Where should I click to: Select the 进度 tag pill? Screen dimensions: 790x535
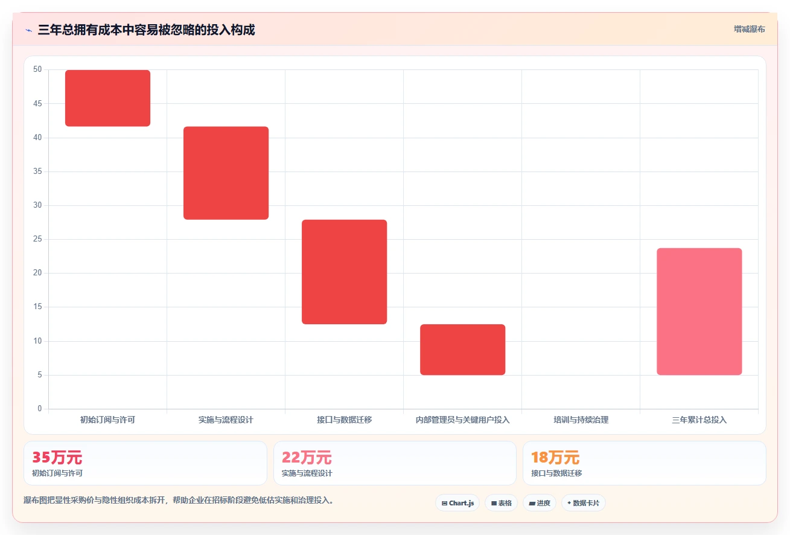(540, 503)
